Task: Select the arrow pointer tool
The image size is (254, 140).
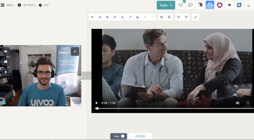Action: (x=92, y=17)
